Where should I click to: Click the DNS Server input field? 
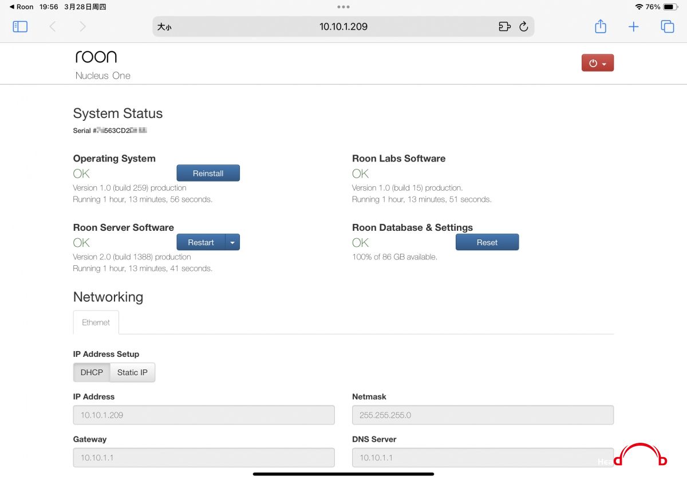click(483, 458)
